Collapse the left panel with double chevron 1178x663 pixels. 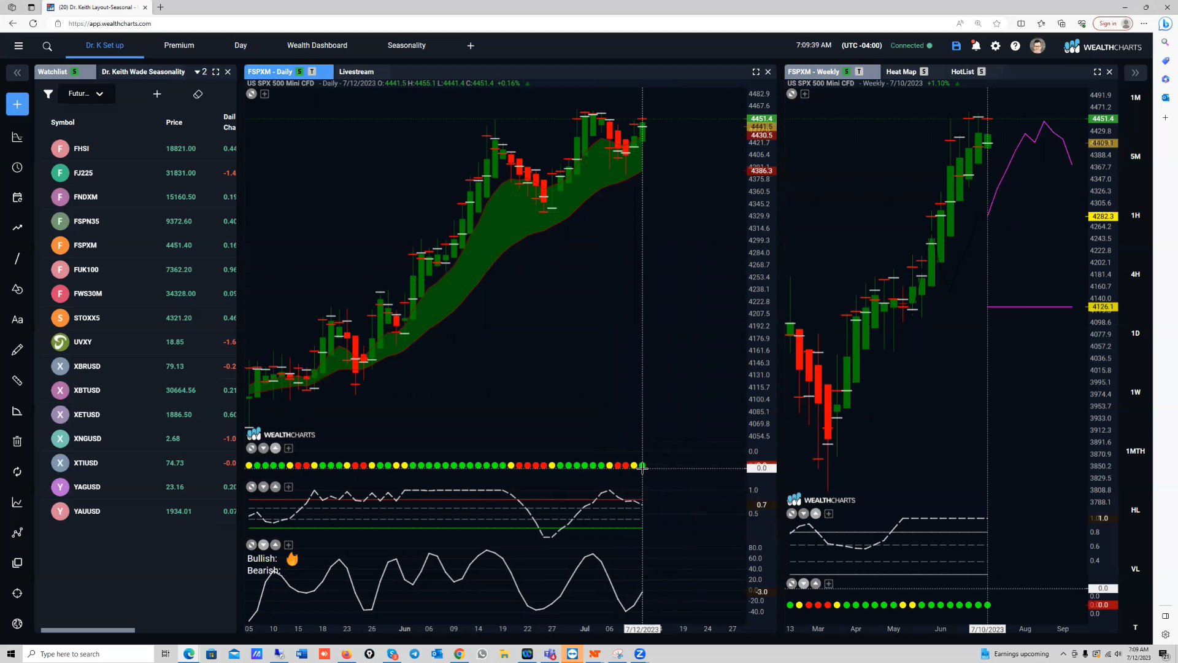click(x=17, y=72)
